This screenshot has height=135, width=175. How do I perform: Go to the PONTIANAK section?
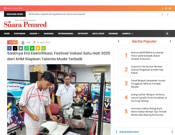pyautogui.click(x=20, y=33)
